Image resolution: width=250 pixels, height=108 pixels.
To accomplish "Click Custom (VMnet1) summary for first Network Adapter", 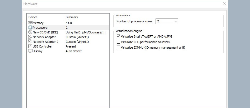I will click(77, 37).
